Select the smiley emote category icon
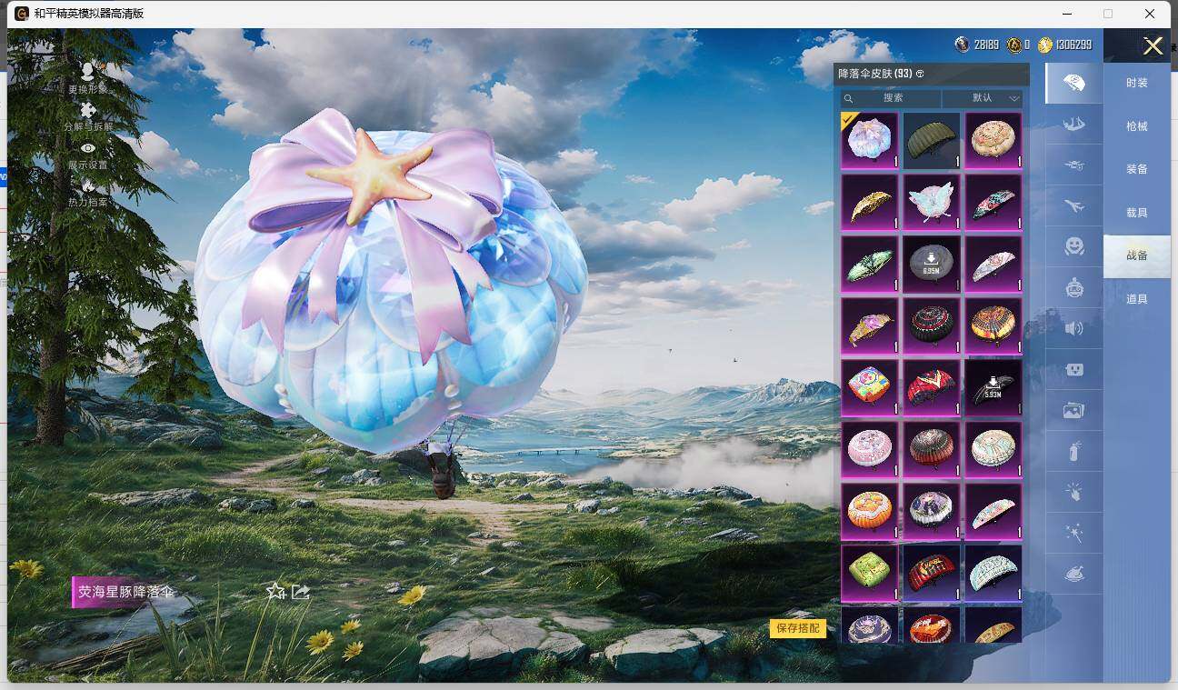The width and height of the screenshot is (1178, 690). click(1073, 246)
